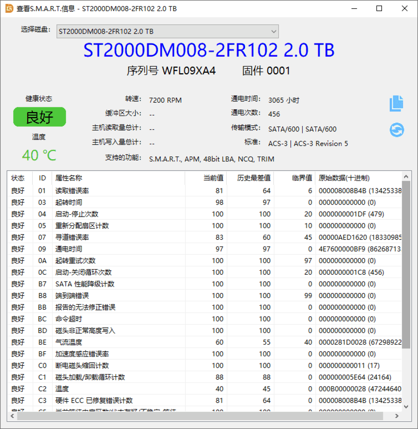Select the 寻道错误率 row
Screen dimensions: 418x429
[x=205, y=237]
